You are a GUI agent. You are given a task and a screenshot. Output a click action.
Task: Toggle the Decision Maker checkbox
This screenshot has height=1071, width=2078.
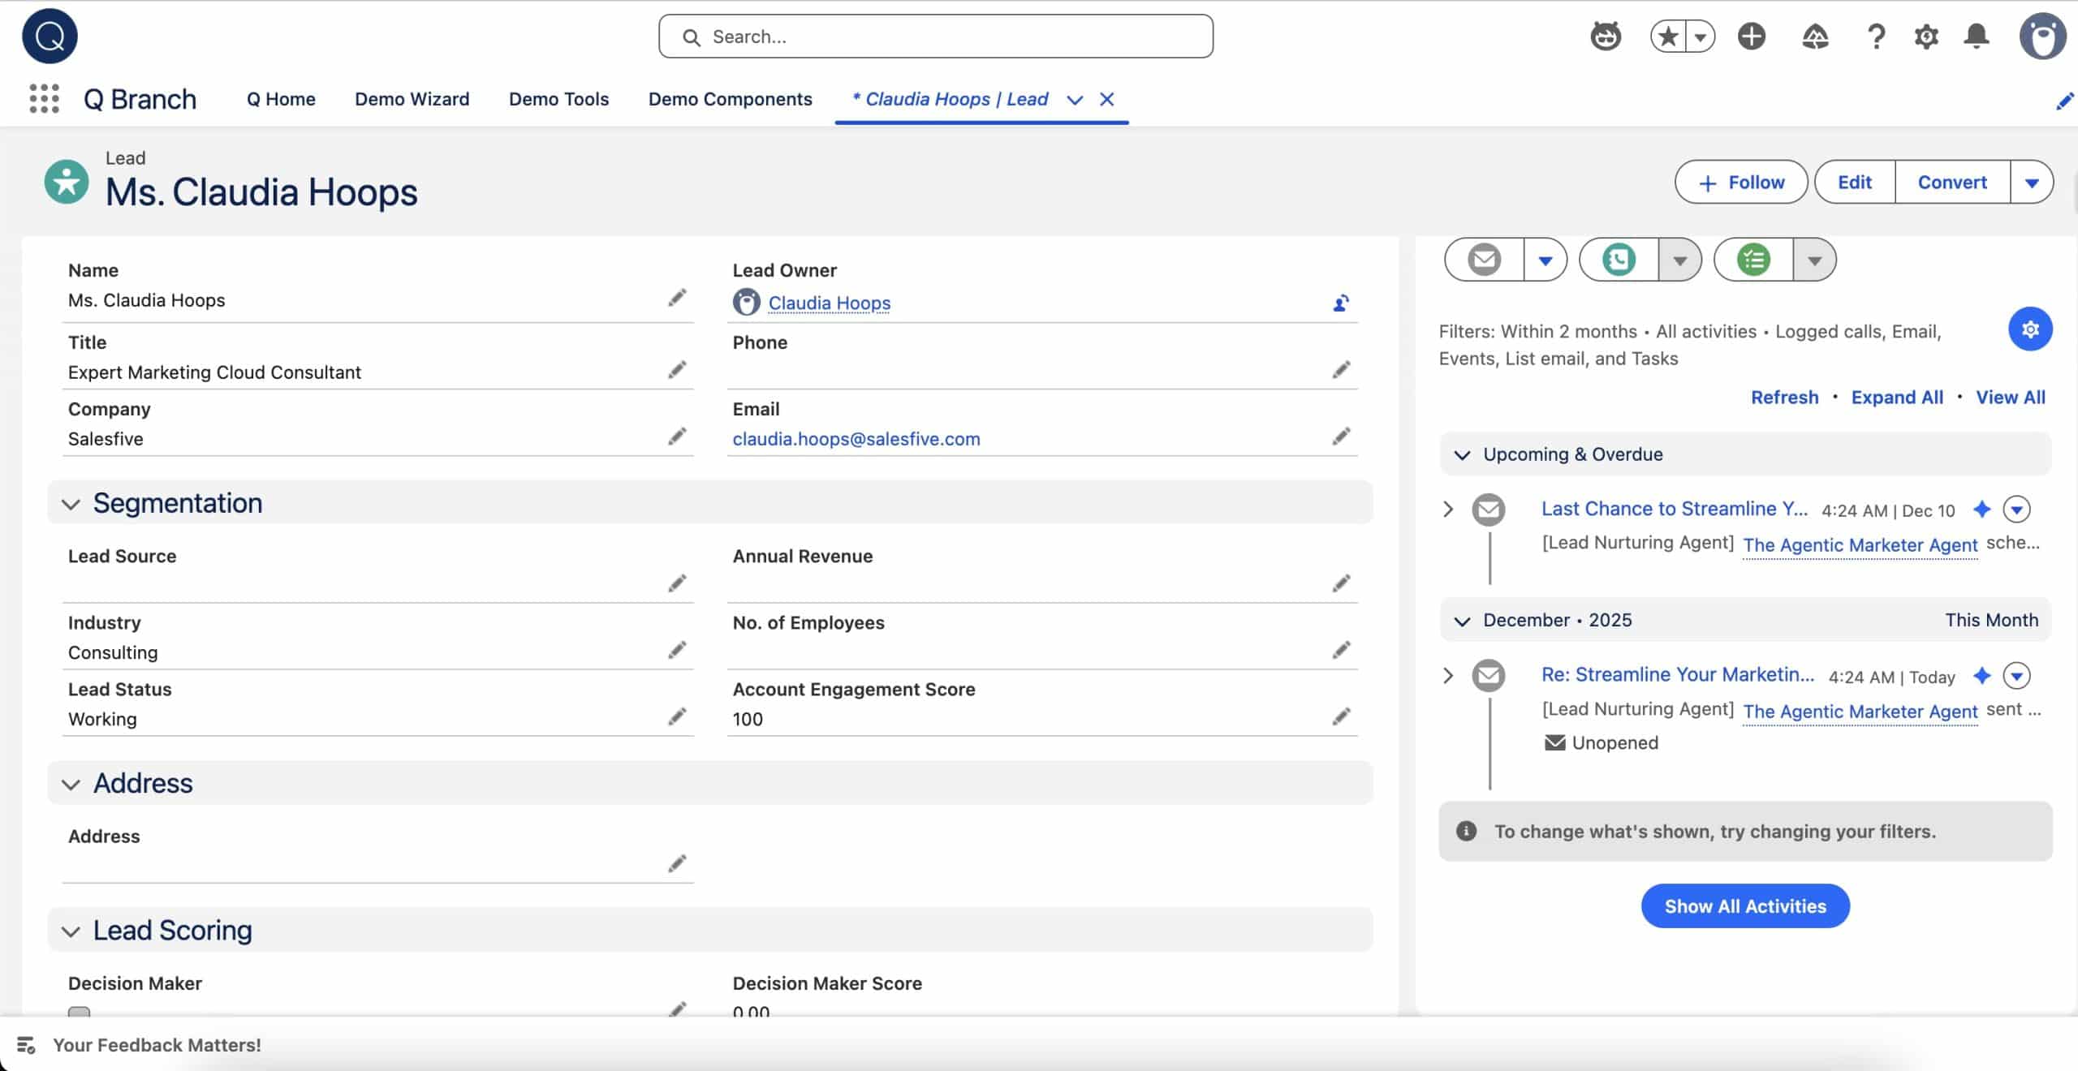click(80, 1013)
